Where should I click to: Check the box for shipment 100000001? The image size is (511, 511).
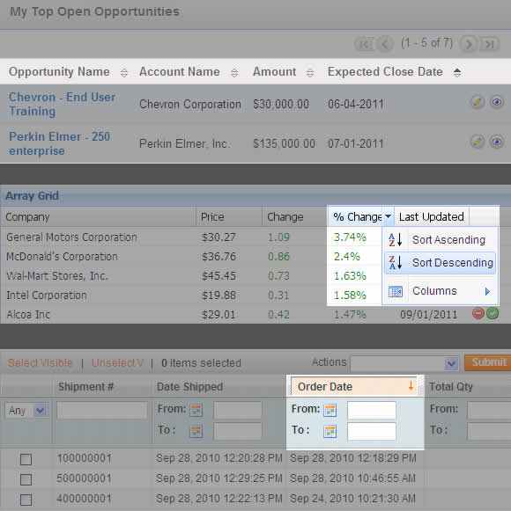pos(26,459)
